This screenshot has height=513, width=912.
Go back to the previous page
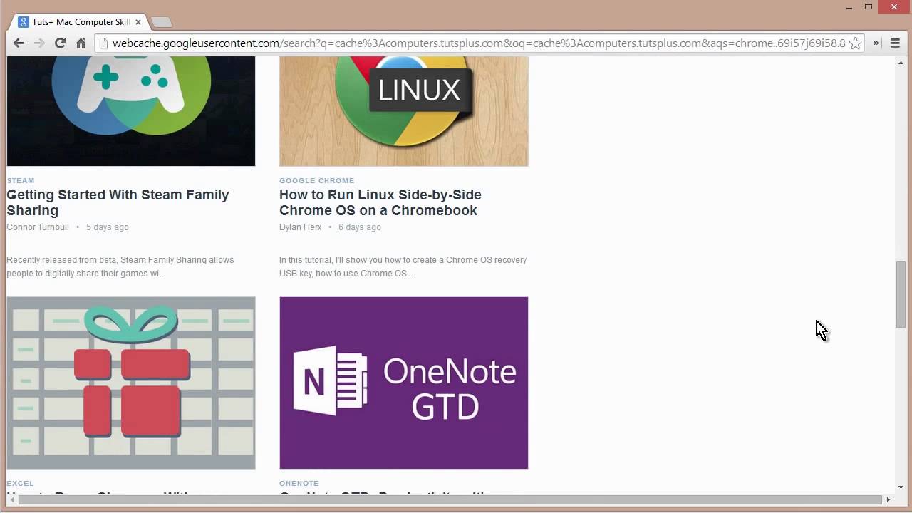pyautogui.click(x=19, y=43)
